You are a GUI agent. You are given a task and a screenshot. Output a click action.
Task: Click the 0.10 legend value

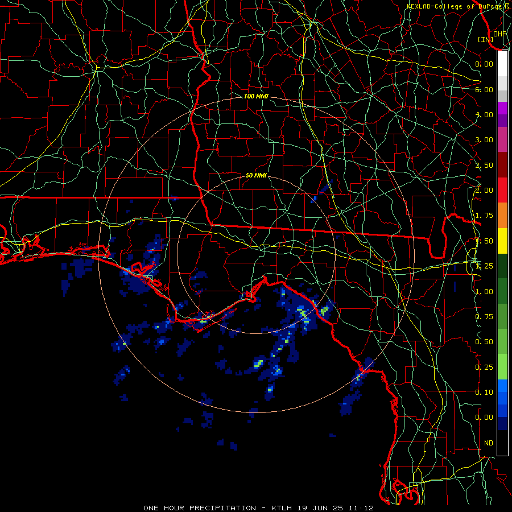coord(484,392)
